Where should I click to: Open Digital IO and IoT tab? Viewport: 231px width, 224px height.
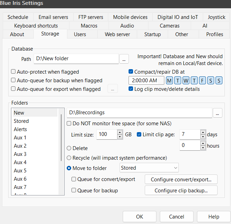[x=178, y=17]
